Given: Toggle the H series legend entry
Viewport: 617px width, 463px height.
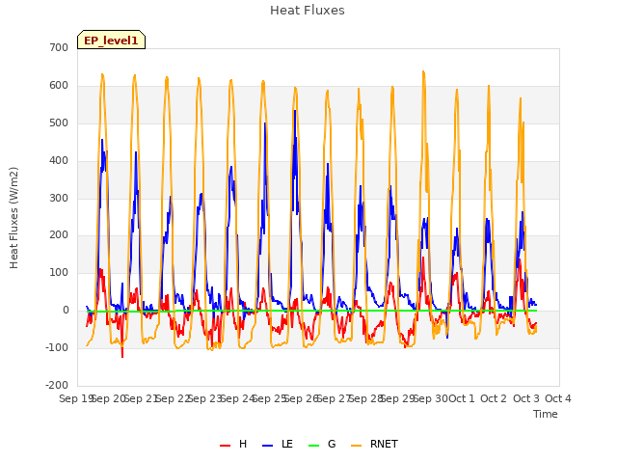Looking at the screenshot, I should pyautogui.click(x=233, y=444).
